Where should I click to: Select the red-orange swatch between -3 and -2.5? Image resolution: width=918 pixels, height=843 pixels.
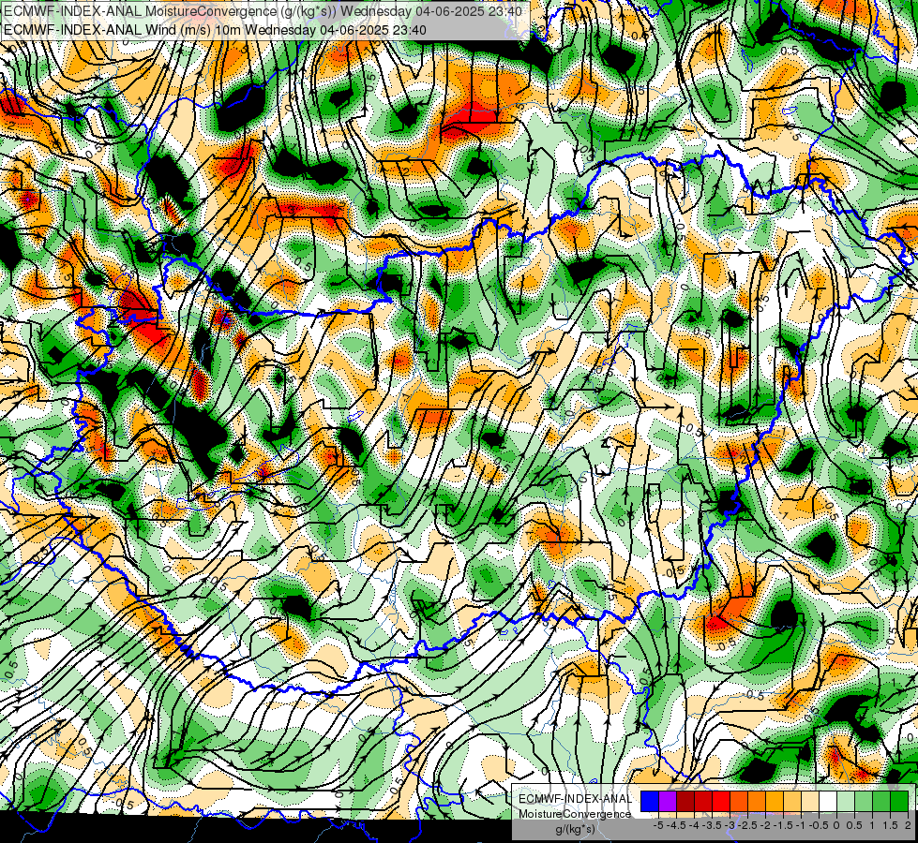point(739,802)
